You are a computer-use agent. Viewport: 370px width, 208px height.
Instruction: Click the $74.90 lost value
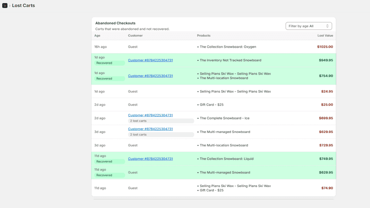click(327, 188)
